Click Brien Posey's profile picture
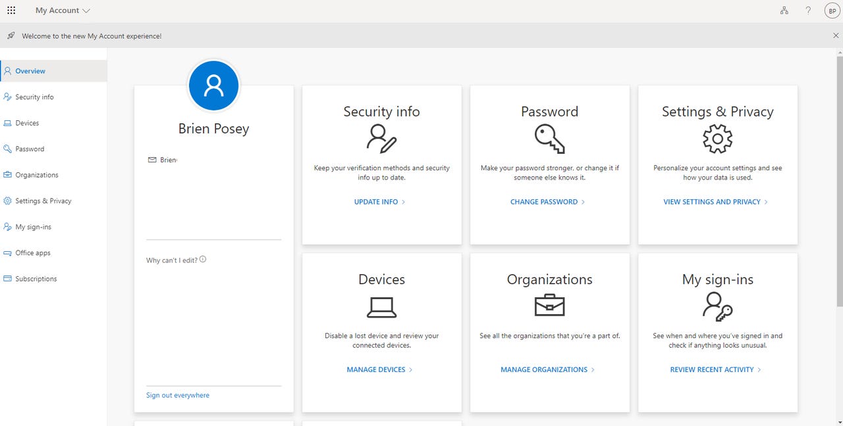This screenshot has width=843, height=426. [213, 85]
